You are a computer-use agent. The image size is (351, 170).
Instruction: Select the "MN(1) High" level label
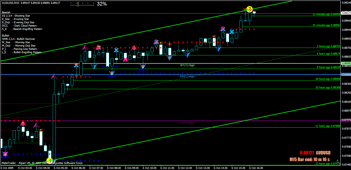pyautogui.click(x=187, y=76)
